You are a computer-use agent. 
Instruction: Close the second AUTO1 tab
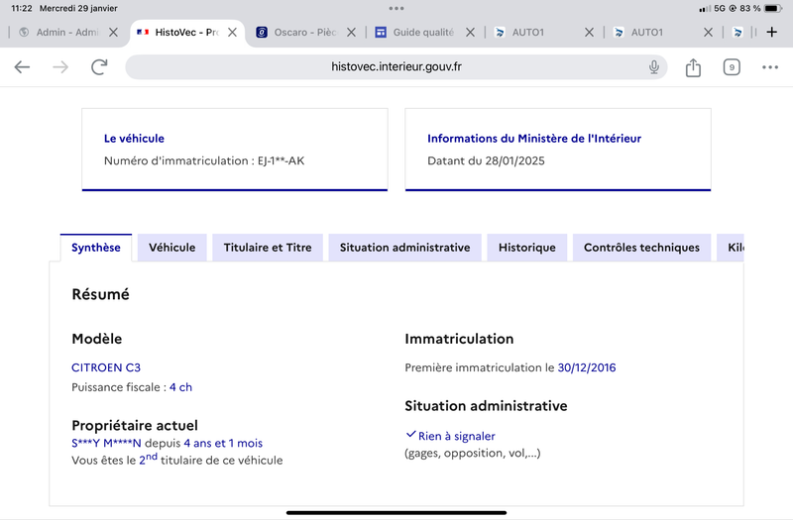tap(708, 33)
